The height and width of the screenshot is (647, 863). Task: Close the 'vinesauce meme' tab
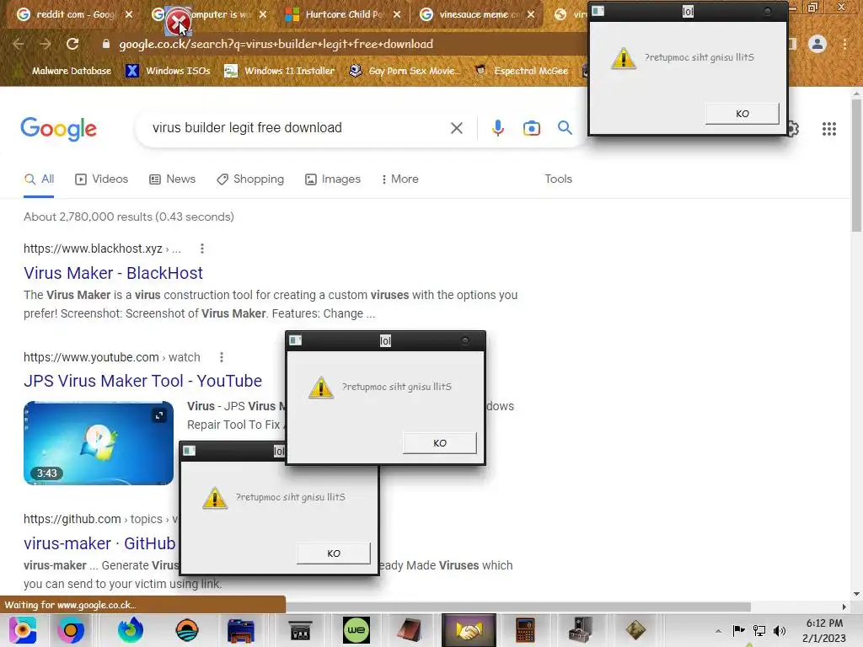click(x=531, y=14)
